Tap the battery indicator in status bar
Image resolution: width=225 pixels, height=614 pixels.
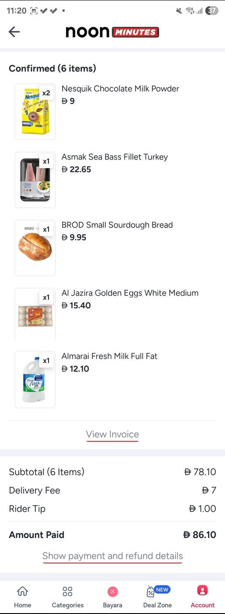pyautogui.click(x=212, y=11)
